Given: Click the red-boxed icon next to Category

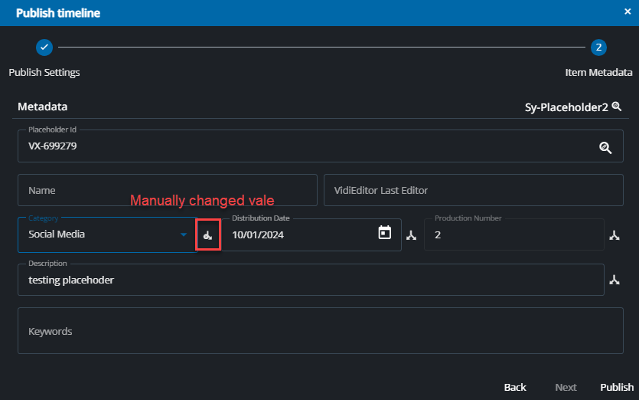Looking at the screenshot, I should (x=208, y=235).
